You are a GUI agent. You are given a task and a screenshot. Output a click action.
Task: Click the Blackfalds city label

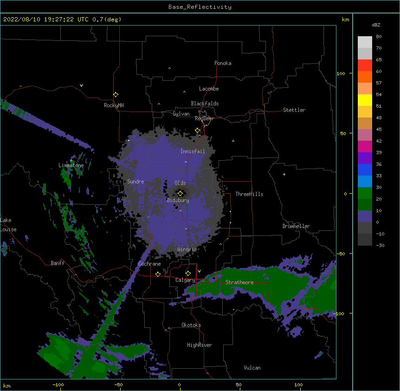point(205,104)
